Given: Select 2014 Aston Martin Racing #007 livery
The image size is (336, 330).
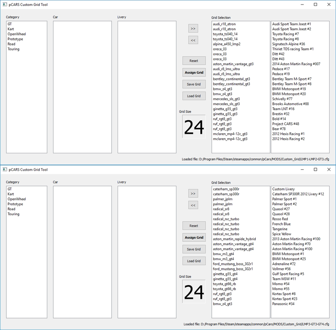Looking at the screenshot, I should (x=296, y=64).
